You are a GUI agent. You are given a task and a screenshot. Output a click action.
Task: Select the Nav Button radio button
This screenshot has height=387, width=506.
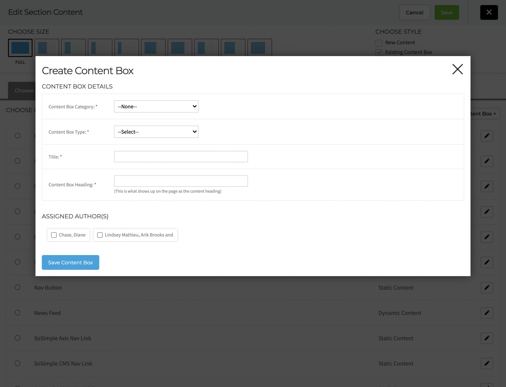(x=17, y=287)
